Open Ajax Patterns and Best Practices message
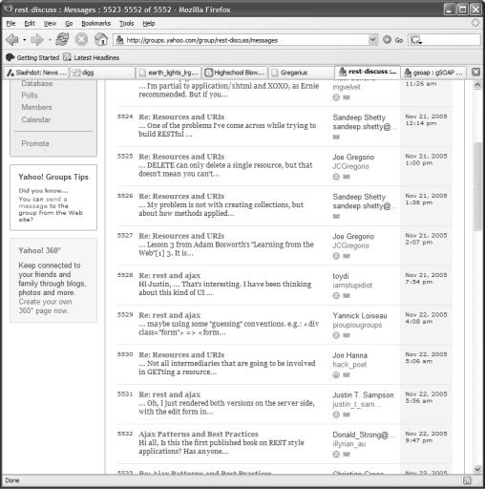The image size is (485, 489). (x=199, y=435)
